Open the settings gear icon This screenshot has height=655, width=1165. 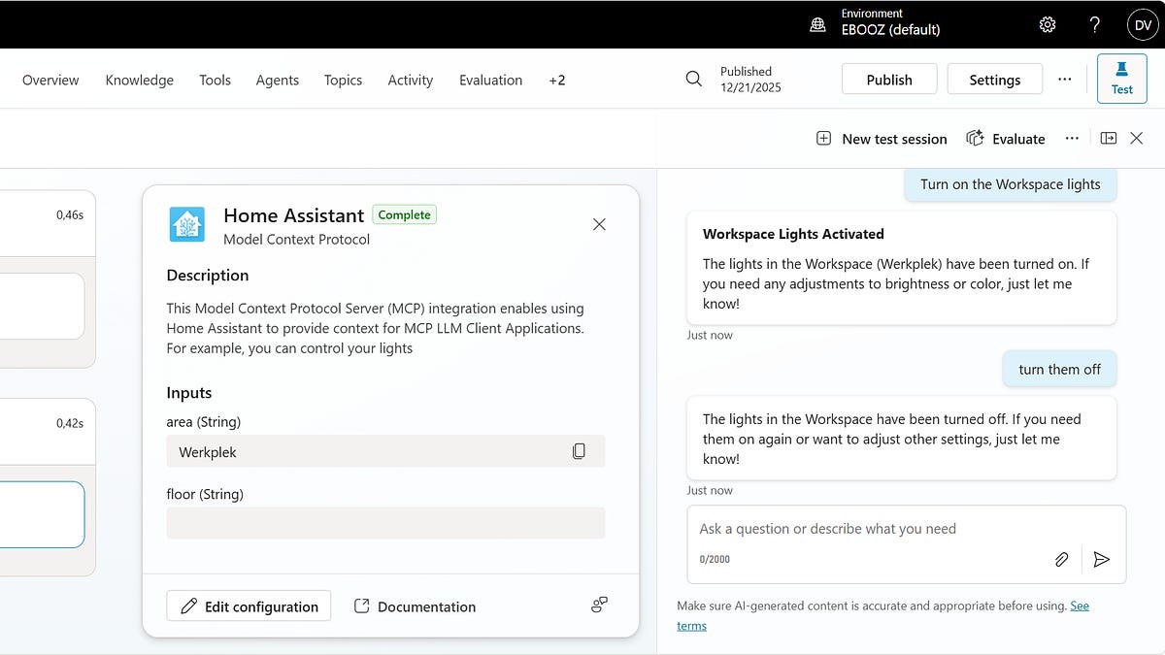pyautogui.click(x=1048, y=24)
